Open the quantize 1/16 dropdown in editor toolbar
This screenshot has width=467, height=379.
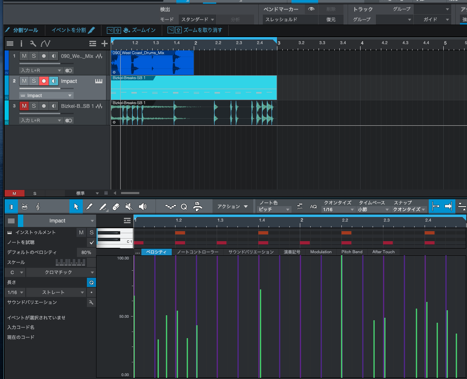339,209
